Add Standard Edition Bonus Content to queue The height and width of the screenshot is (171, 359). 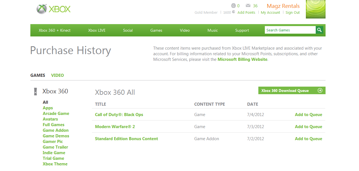308,138
